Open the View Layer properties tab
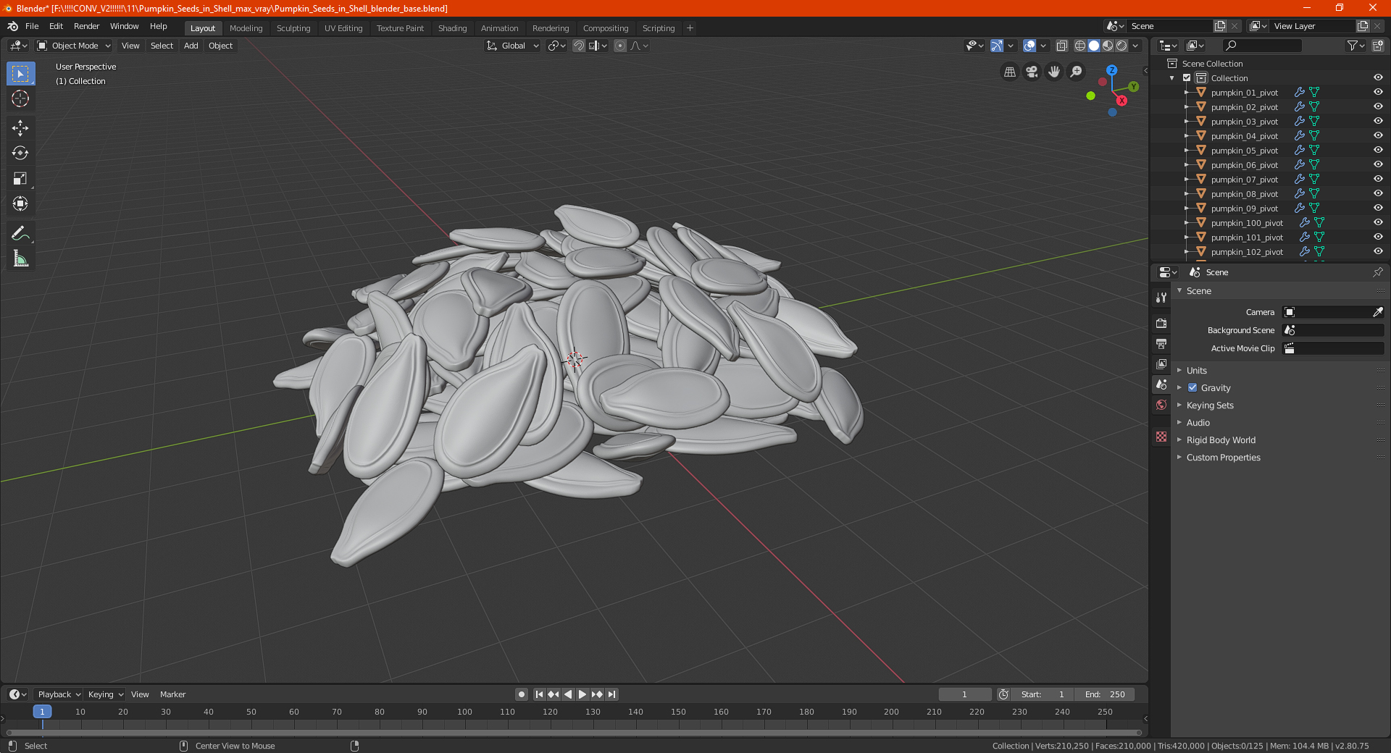Screen dimensions: 1391x753 coord(1161,363)
